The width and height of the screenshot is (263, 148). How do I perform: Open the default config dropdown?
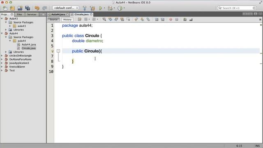[66, 8]
